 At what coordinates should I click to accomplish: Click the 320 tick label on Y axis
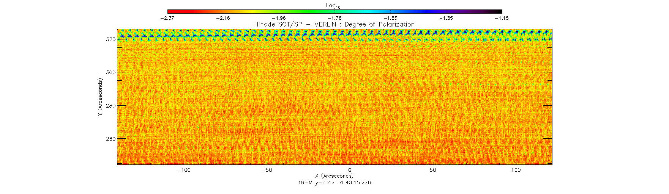[x=111, y=39]
